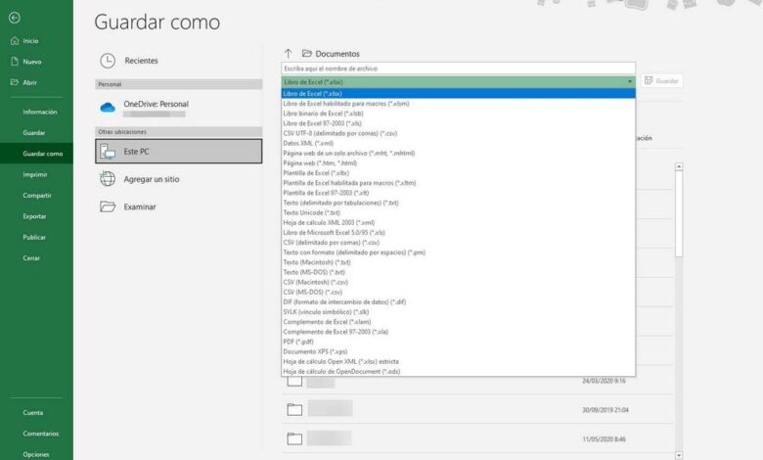Go back using the circled back arrow
The height and width of the screenshot is (460, 763).
pyautogui.click(x=15, y=18)
